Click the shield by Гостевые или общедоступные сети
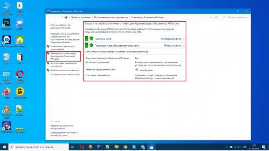The image size is (269, 151). pos(92,45)
